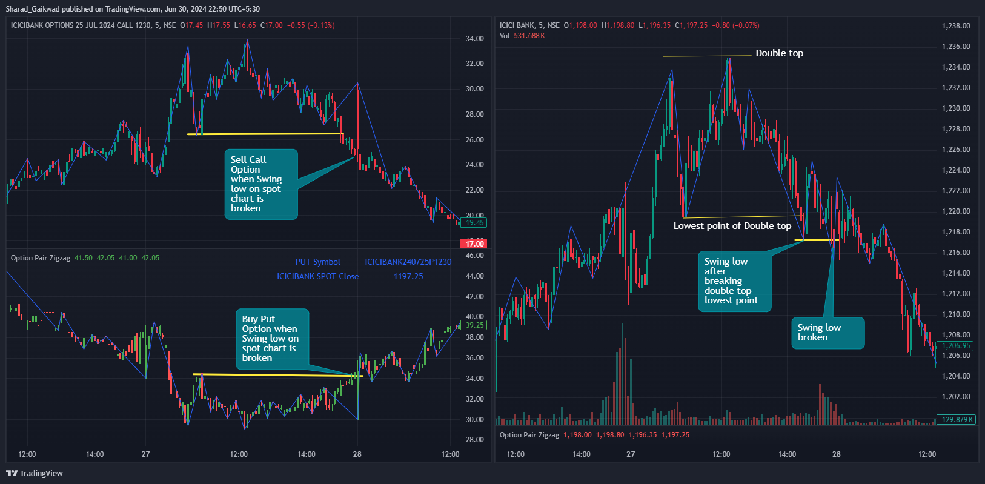Image resolution: width=985 pixels, height=484 pixels.
Task: Click the 34.00 level on the call price axis
Action: pos(474,39)
